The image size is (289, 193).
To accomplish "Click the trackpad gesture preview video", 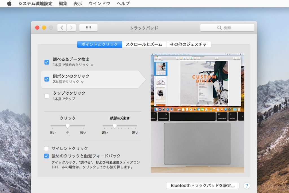I will pyautogui.click(x=197, y=113).
